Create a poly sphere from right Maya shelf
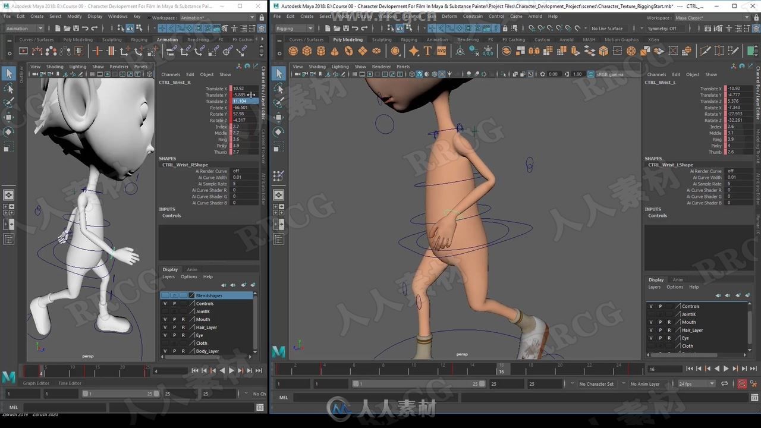The image size is (761, 428). point(293,51)
